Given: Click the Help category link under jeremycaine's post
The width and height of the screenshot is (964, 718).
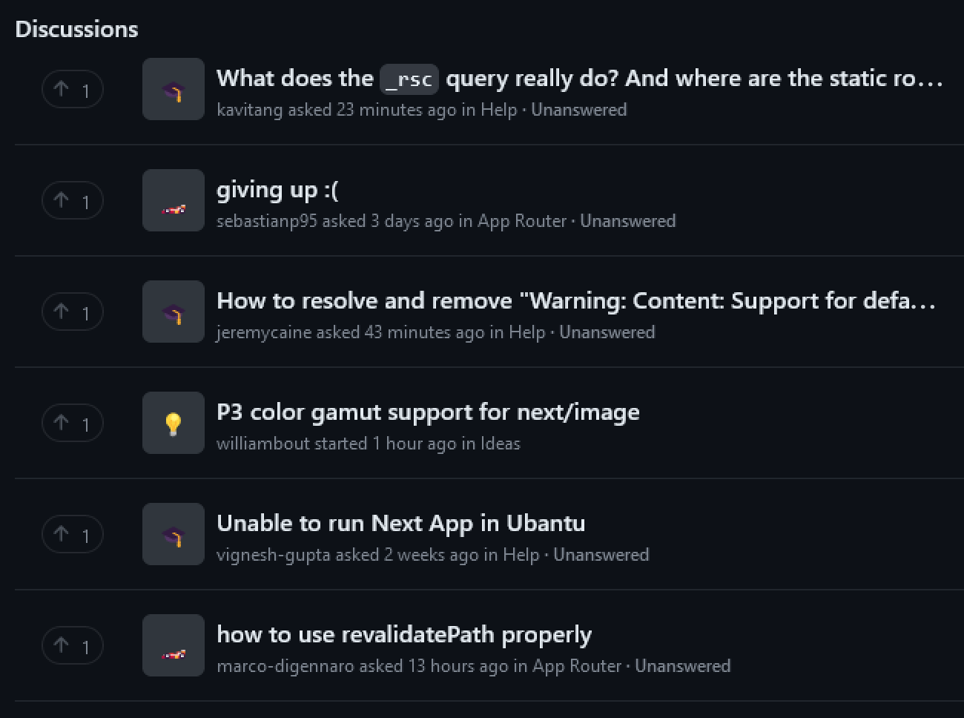Looking at the screenshot, I should 528,332.
